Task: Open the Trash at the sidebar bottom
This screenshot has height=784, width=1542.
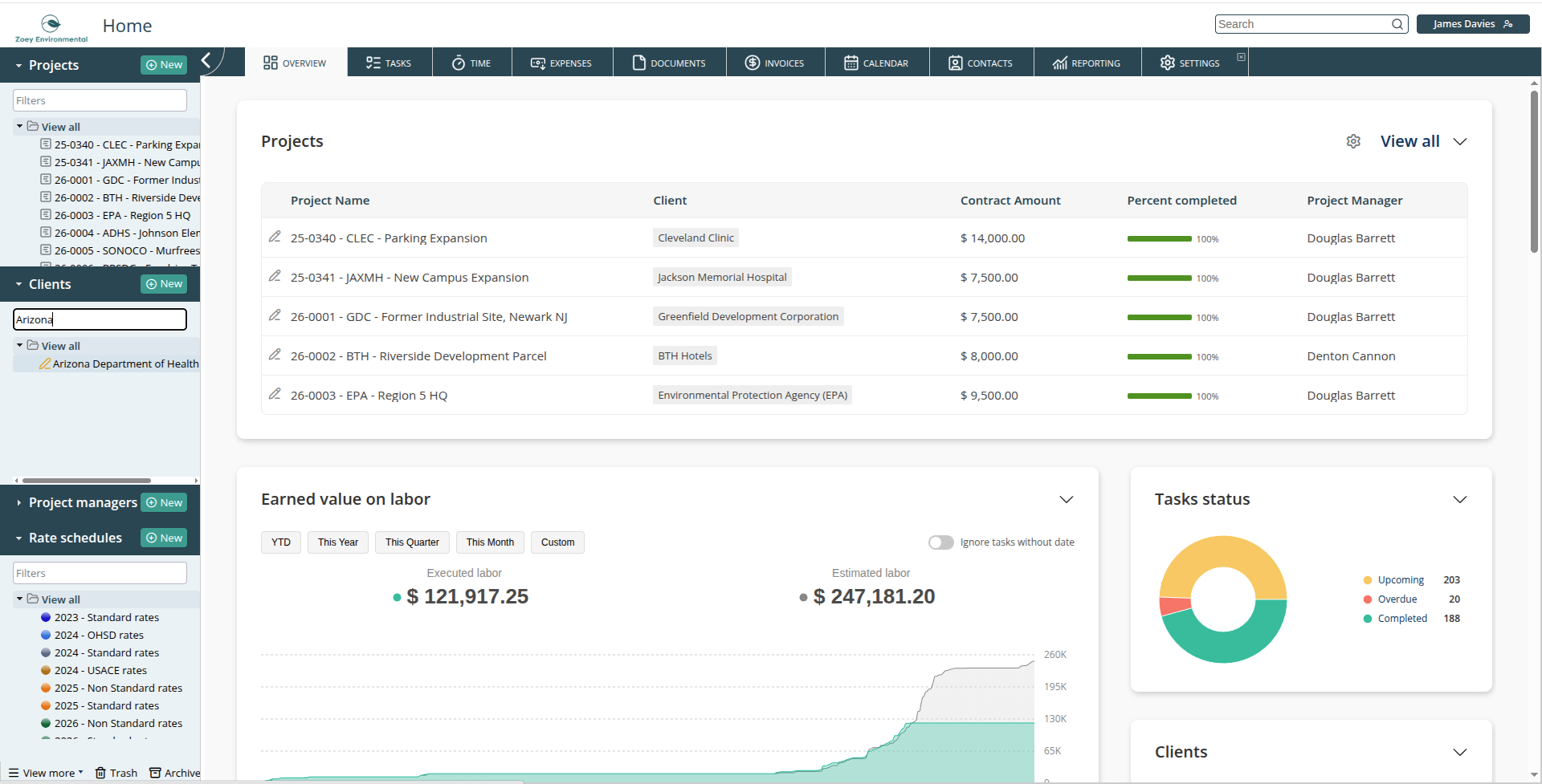Action: tap(116, 773)
